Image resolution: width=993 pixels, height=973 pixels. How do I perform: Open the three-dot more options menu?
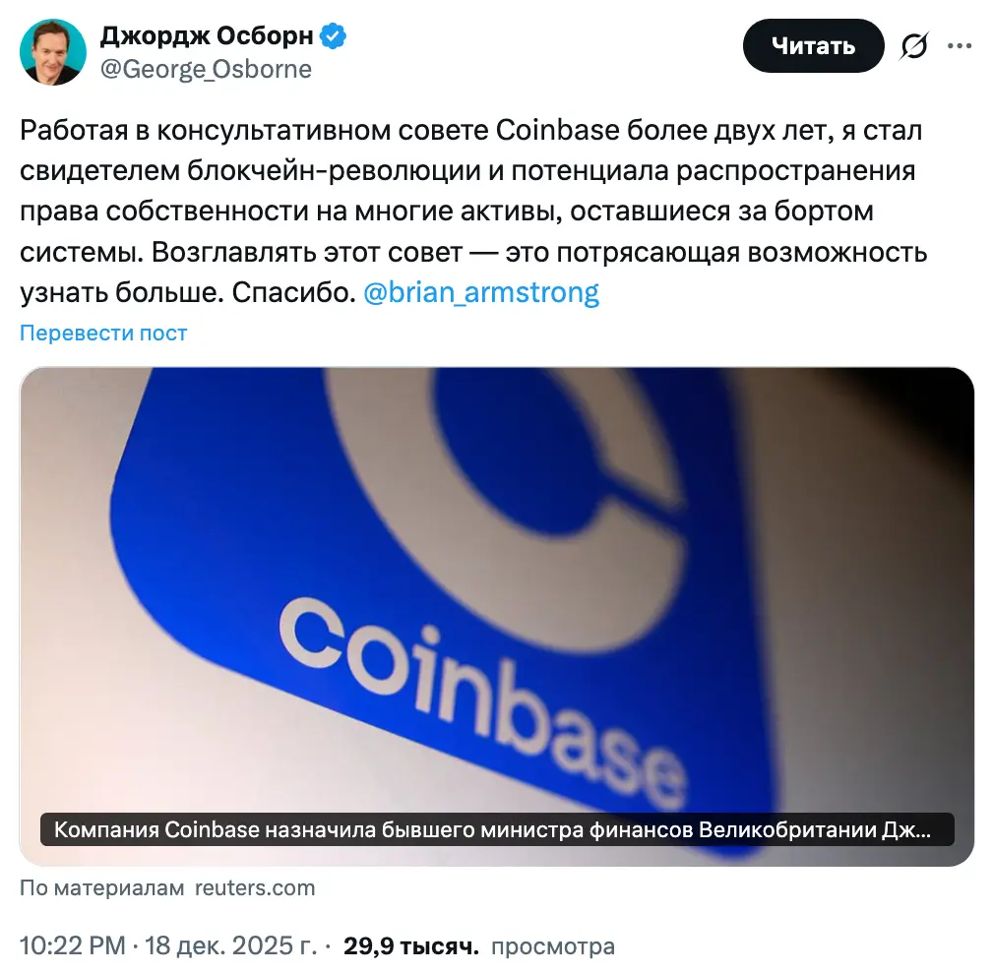[x=959, y=45]
